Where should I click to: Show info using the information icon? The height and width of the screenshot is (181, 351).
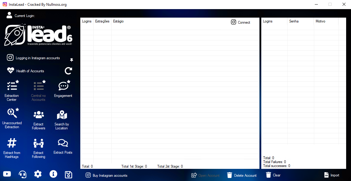[53, 174]
